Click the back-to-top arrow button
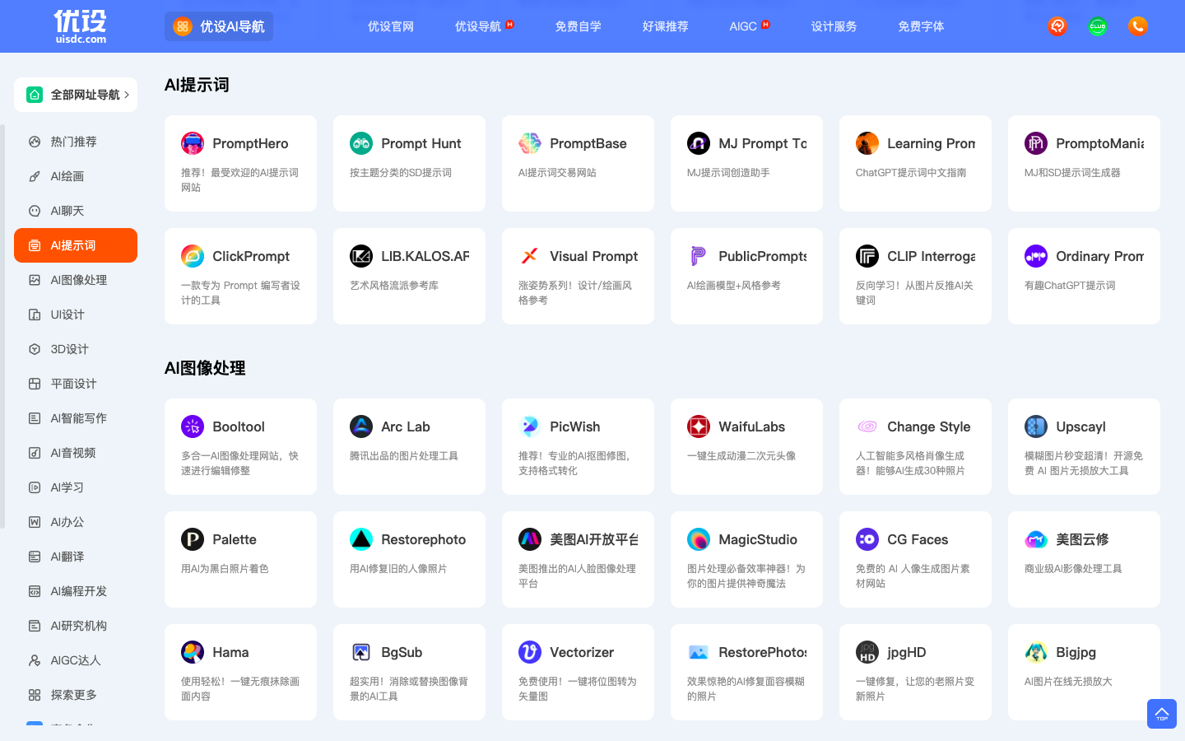 click(x=1161, y=714)
